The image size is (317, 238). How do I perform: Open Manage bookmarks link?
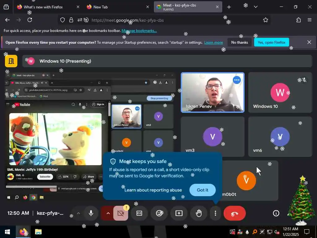[139, 31]
